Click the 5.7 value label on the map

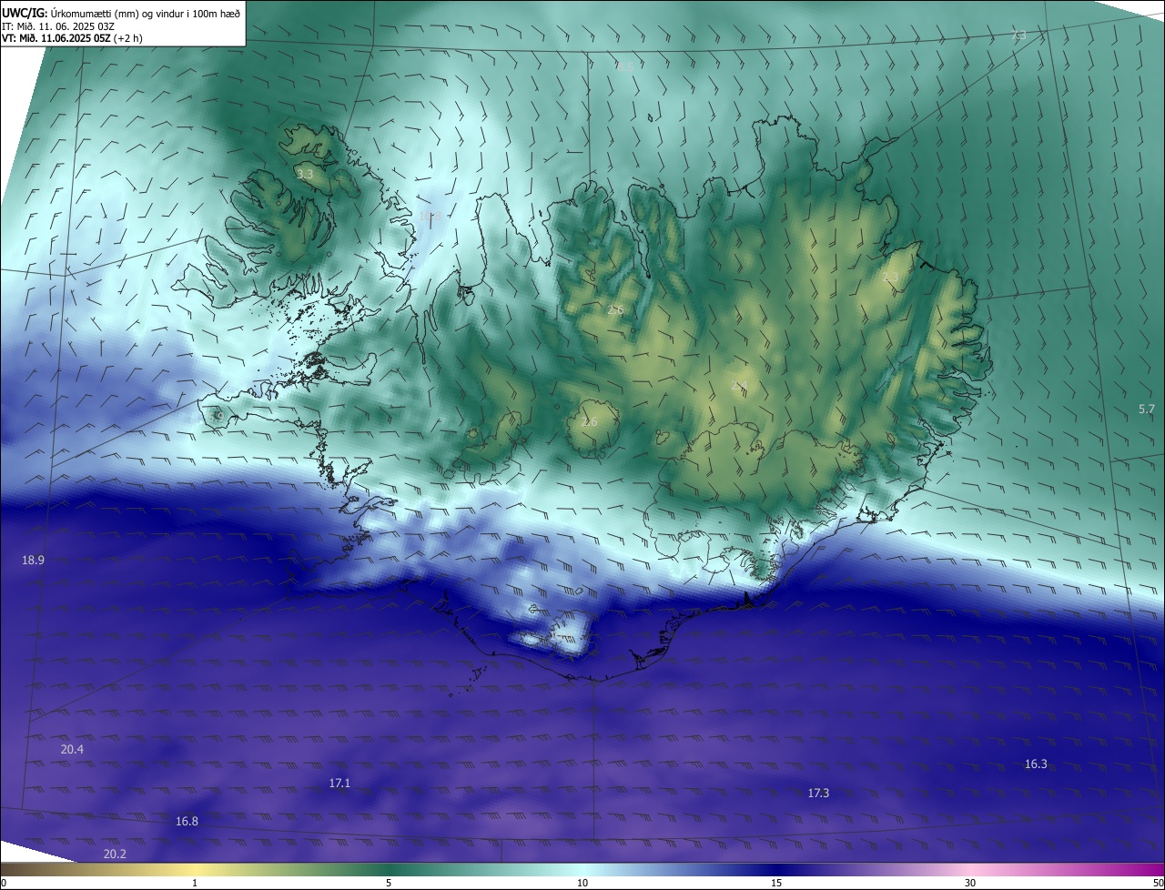[1146, 410]
